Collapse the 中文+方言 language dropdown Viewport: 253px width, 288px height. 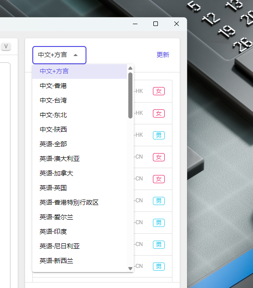[59, 55]
